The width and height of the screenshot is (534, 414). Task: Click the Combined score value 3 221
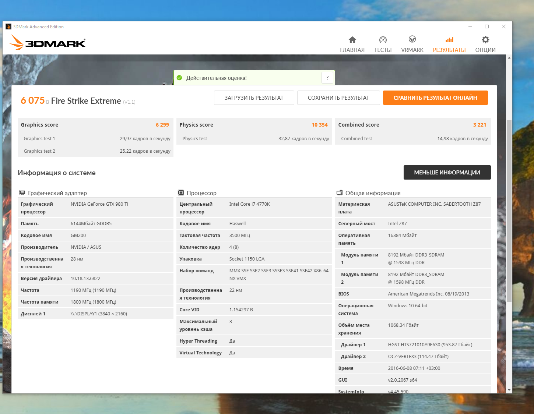[480, 125]
